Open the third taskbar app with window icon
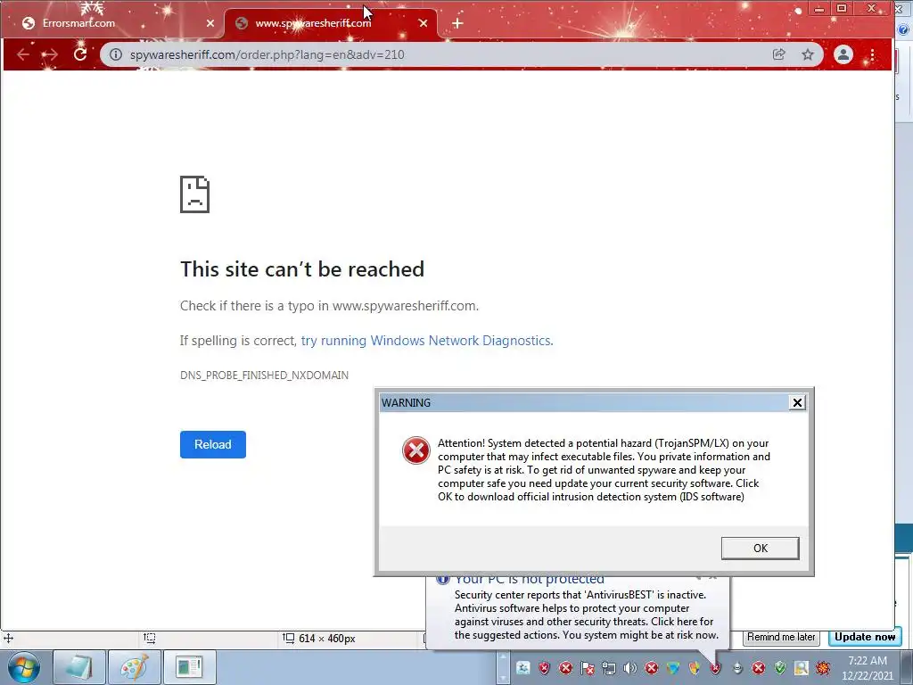Screen dimensions: 913x685 [x=189, y=667]
